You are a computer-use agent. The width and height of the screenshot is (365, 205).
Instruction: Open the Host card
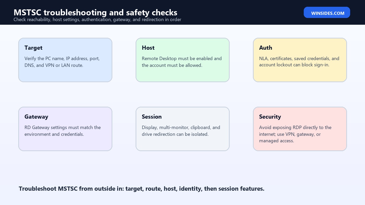tap(182, 60)
